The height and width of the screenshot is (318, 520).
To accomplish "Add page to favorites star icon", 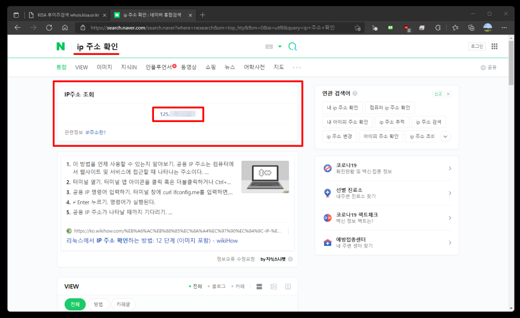I will click(x=357, y=28).
